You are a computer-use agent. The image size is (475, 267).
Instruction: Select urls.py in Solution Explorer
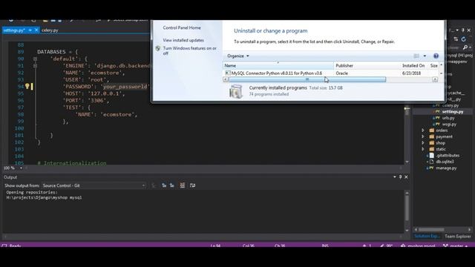(x=448, y=118)
